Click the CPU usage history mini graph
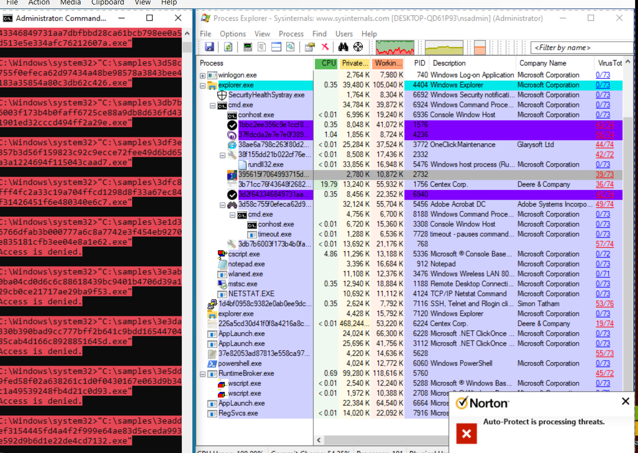The image size is (638, 453). coord(395,48)
